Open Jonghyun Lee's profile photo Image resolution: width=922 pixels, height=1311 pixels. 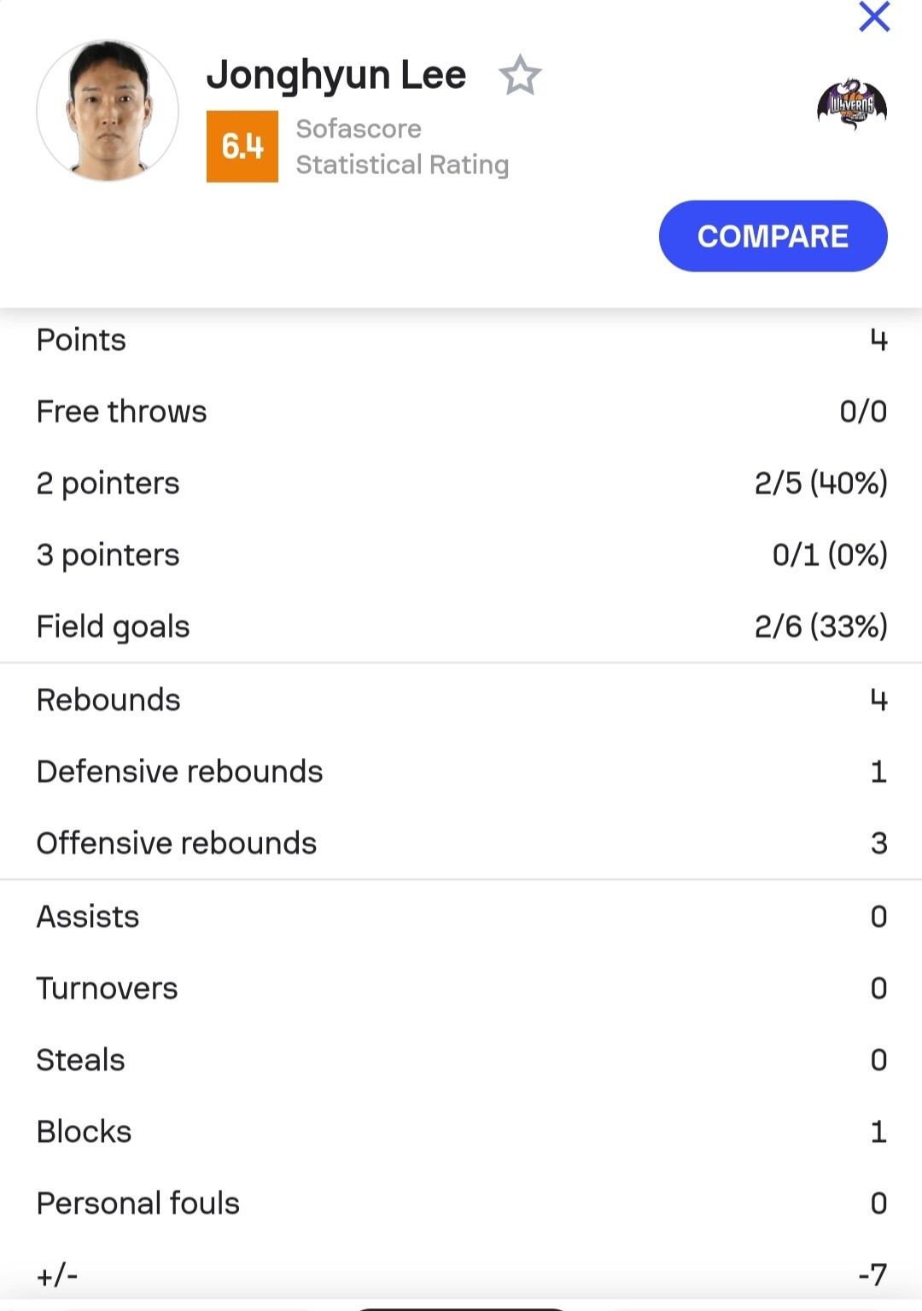(x=108, y=110)
